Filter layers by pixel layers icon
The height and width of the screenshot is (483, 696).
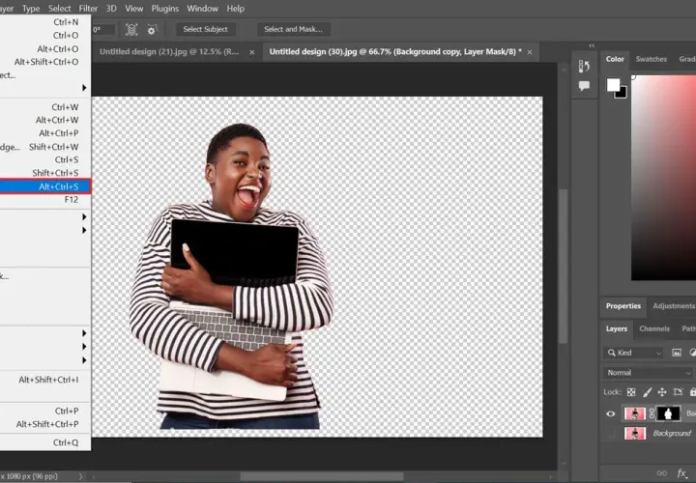[677, 353]
